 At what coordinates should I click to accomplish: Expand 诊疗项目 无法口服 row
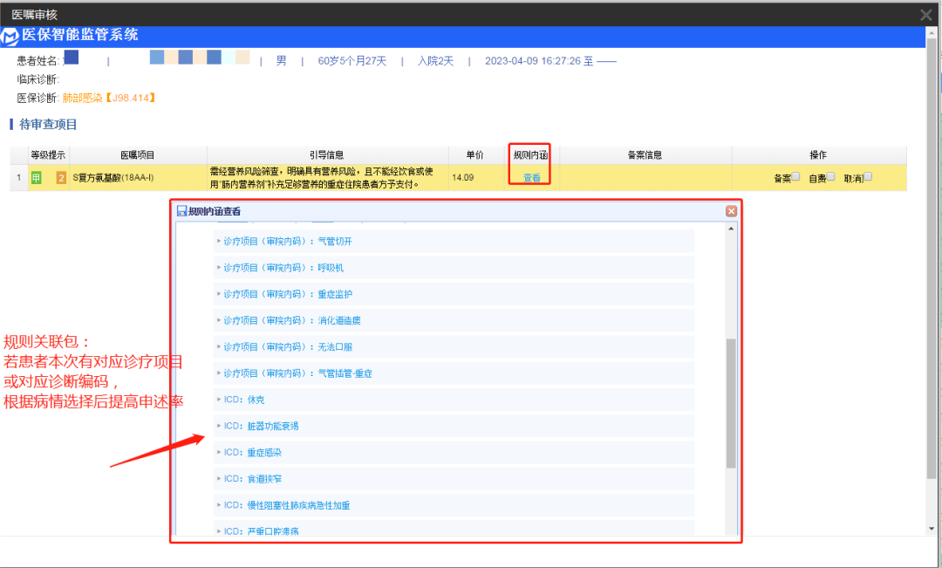tap(454, 346)
